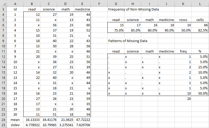209x128 pixels.
Task: Click the "freq" header cell
Action: coord(183,52)
